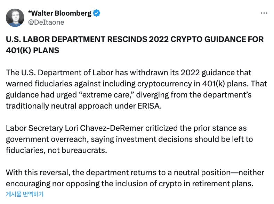
Task: Select the paragraph starting 'With this reversal'
Action: click(135, 178)
